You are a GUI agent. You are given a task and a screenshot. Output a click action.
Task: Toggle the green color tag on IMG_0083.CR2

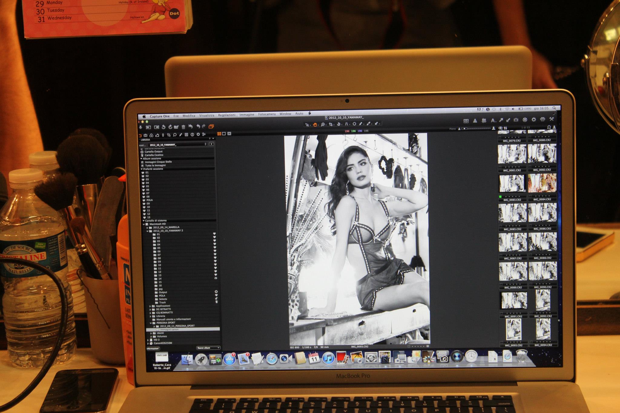tap(500, 197)
